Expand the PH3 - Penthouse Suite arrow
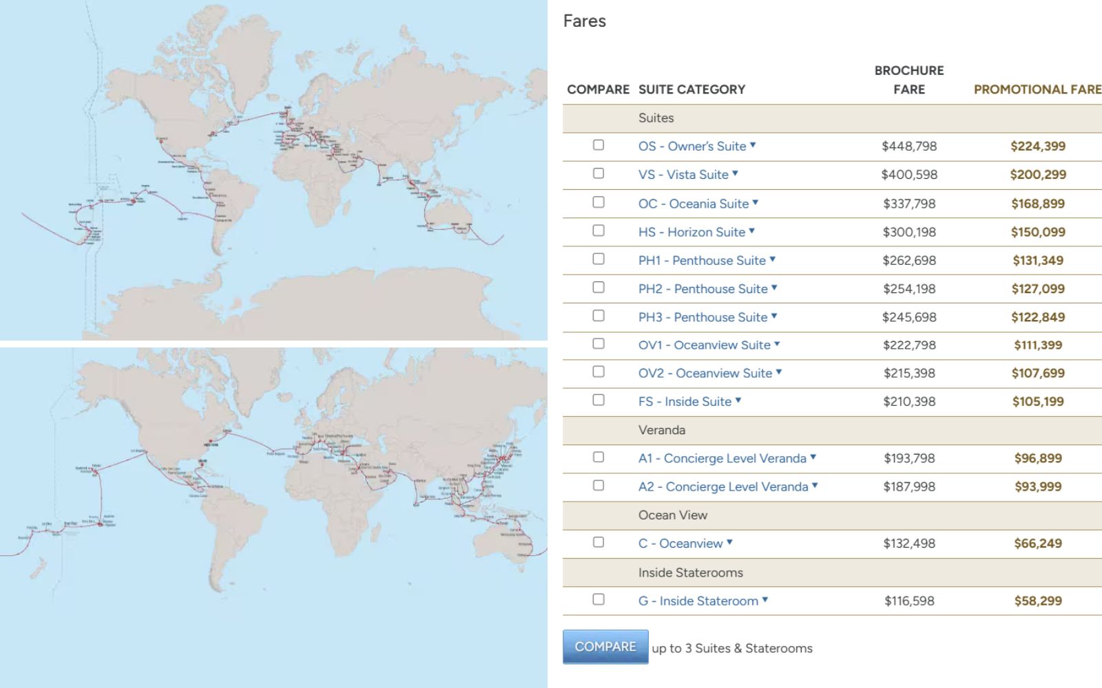Image resolution: width=1102 pixels, height=688 pixels. coord(774,316)
